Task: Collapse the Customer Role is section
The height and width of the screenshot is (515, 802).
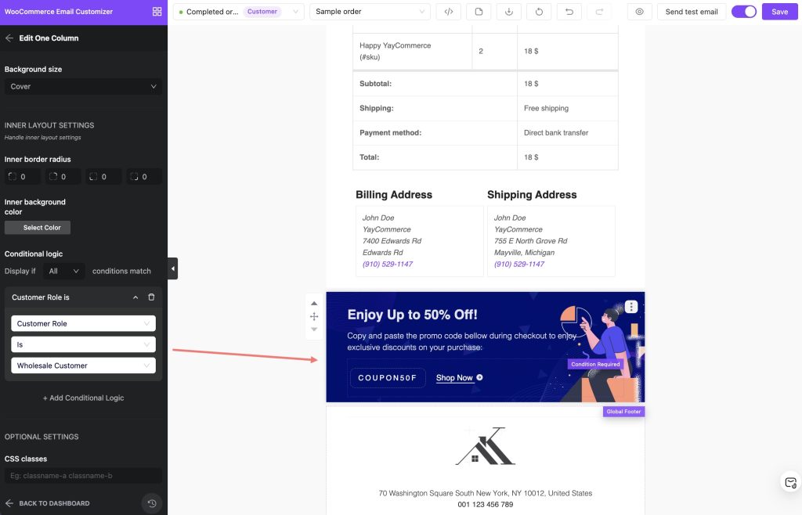Action: 135,297
